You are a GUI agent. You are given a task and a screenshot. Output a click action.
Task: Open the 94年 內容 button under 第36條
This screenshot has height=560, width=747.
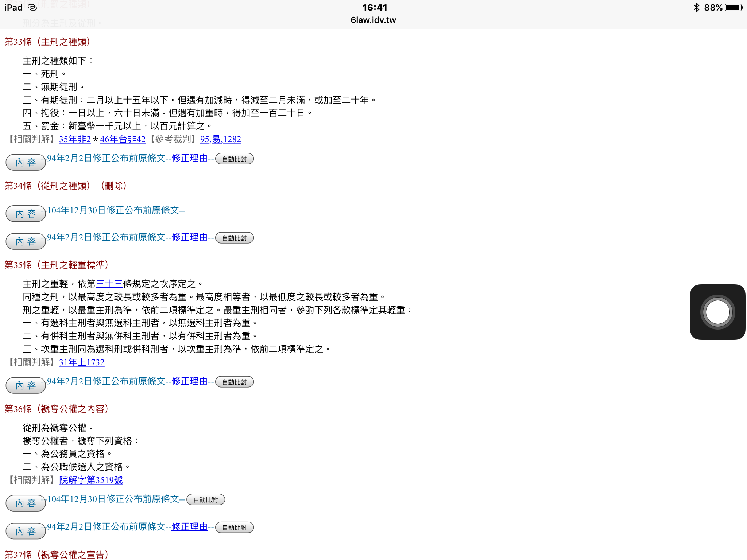tap(25, 531)
